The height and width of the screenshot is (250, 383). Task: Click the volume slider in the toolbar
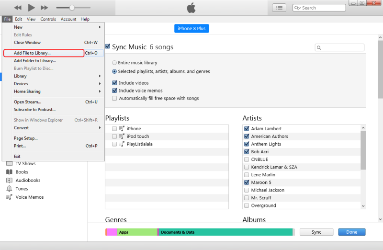pyautogui.click(x=72, y=8)
